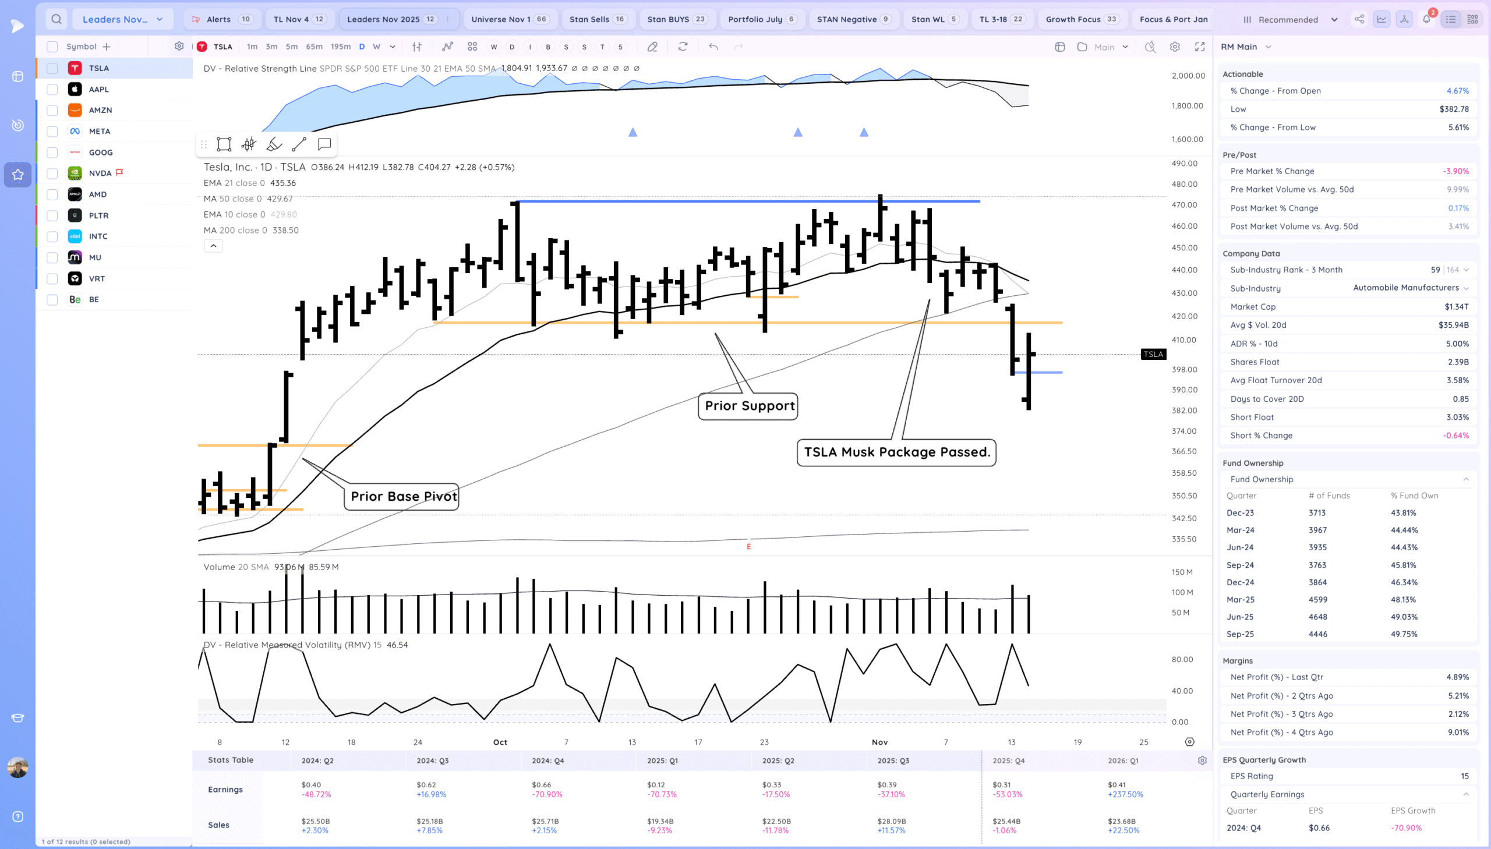The height and width of the screenshot is (849, 1491).
Task: Click the fullscreen chart icon
Action: coord(1199,47)
